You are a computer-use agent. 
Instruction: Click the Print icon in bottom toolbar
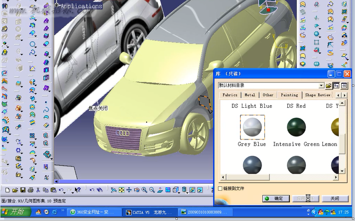click(30, 190)
